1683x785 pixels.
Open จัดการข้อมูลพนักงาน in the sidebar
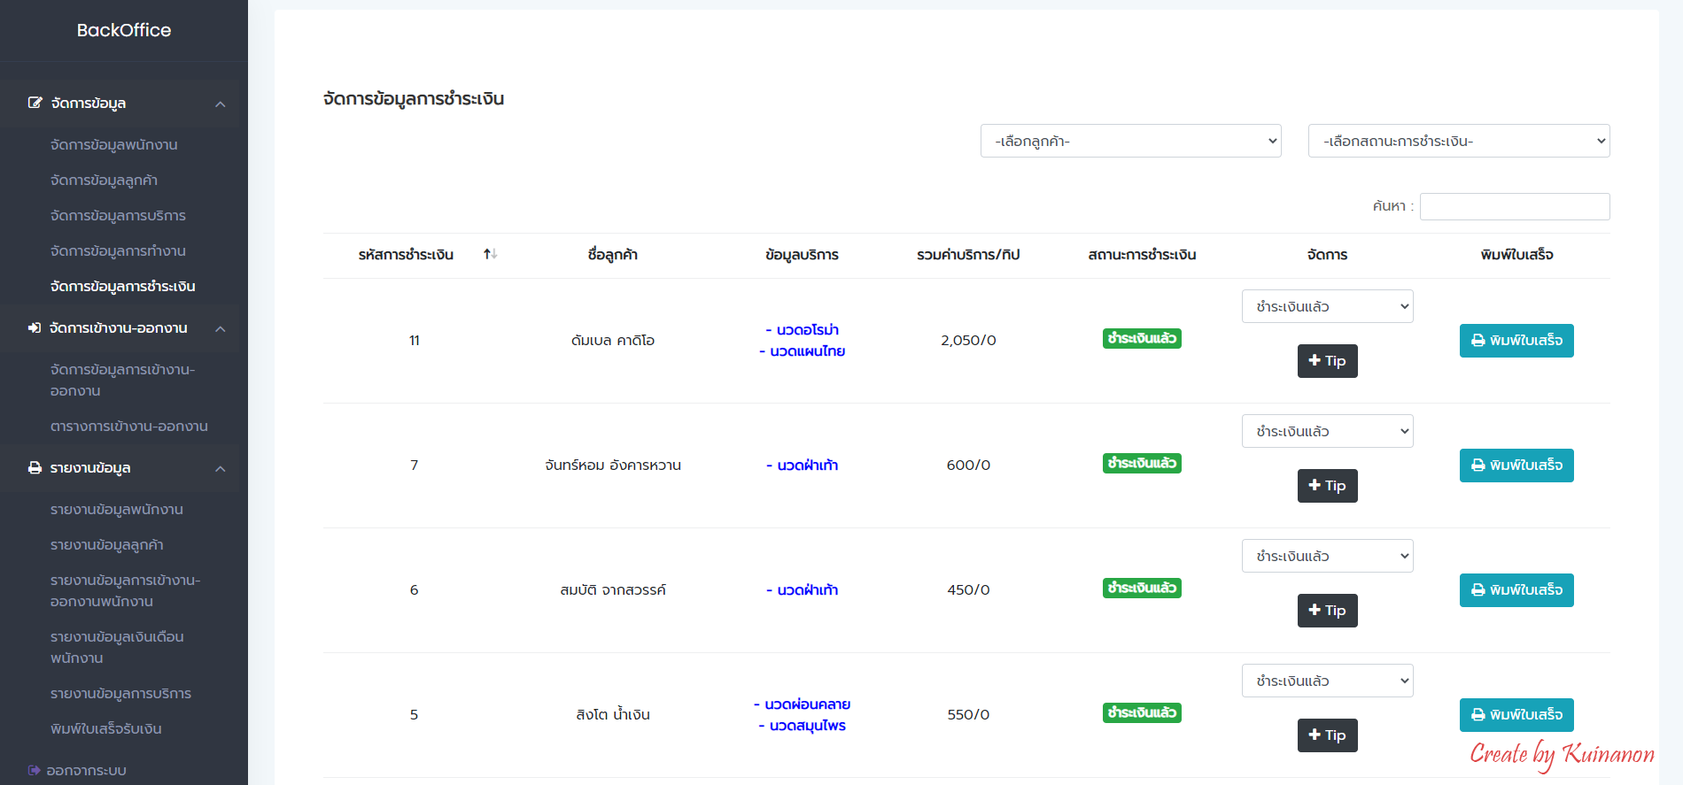click(114, 145)
